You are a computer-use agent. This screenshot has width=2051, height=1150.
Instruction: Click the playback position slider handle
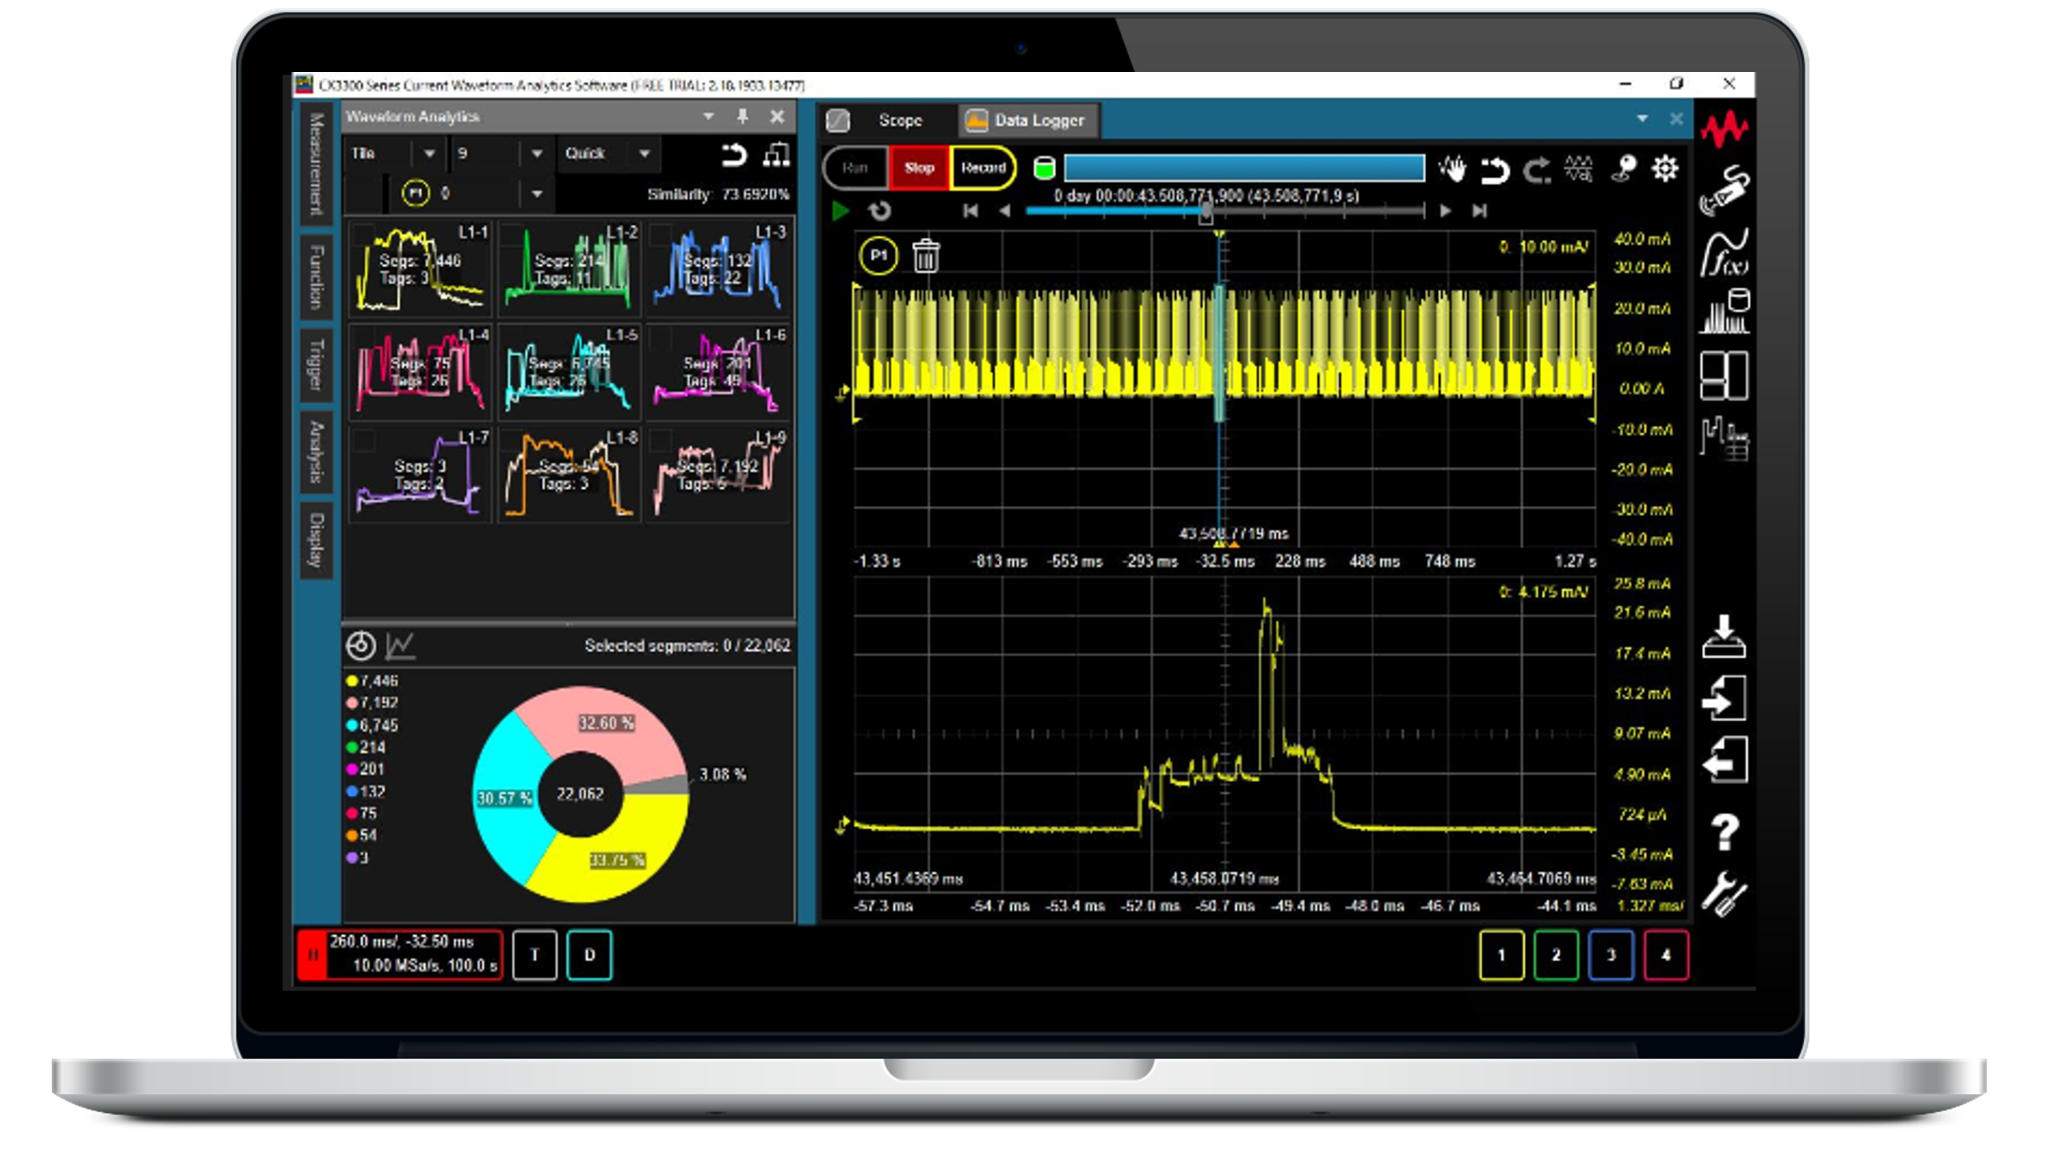1207,212
